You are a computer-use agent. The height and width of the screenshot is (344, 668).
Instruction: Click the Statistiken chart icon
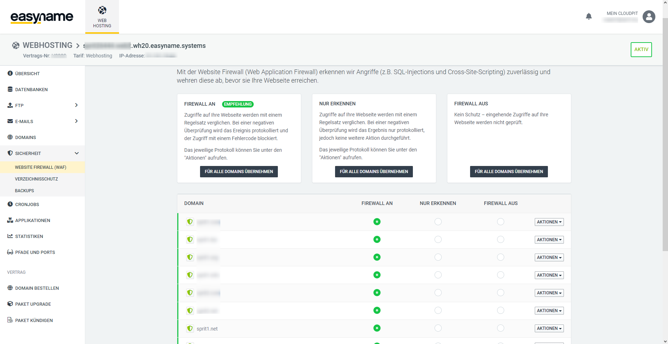[10, 236]
